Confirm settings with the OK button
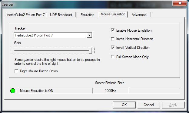 [124, 105]
